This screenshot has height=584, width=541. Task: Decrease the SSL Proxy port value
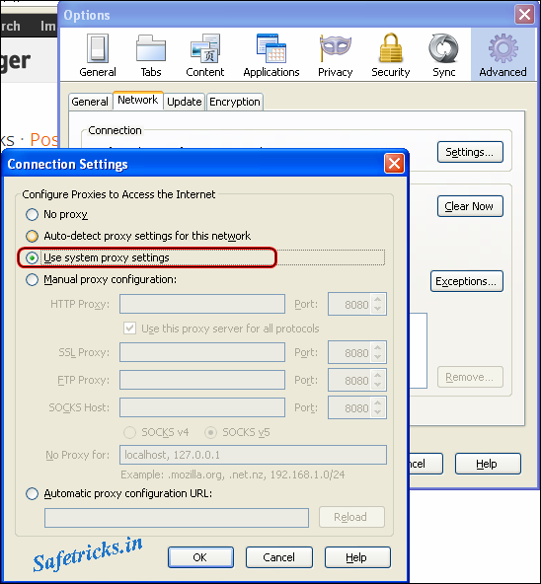pyautogui.click(x=378, y=357)
